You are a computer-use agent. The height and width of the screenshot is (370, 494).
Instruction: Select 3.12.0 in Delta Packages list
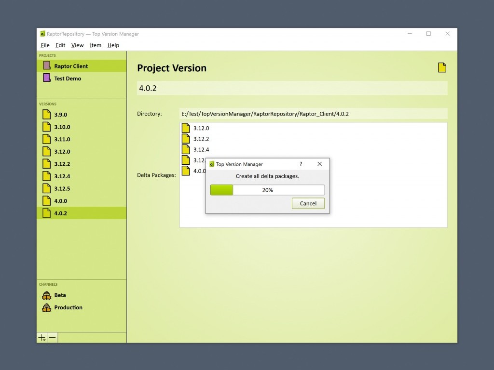[201, 128]
